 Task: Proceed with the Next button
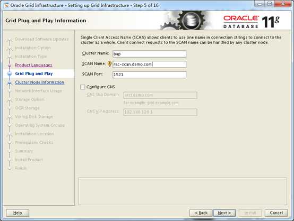tap(224, 213)
